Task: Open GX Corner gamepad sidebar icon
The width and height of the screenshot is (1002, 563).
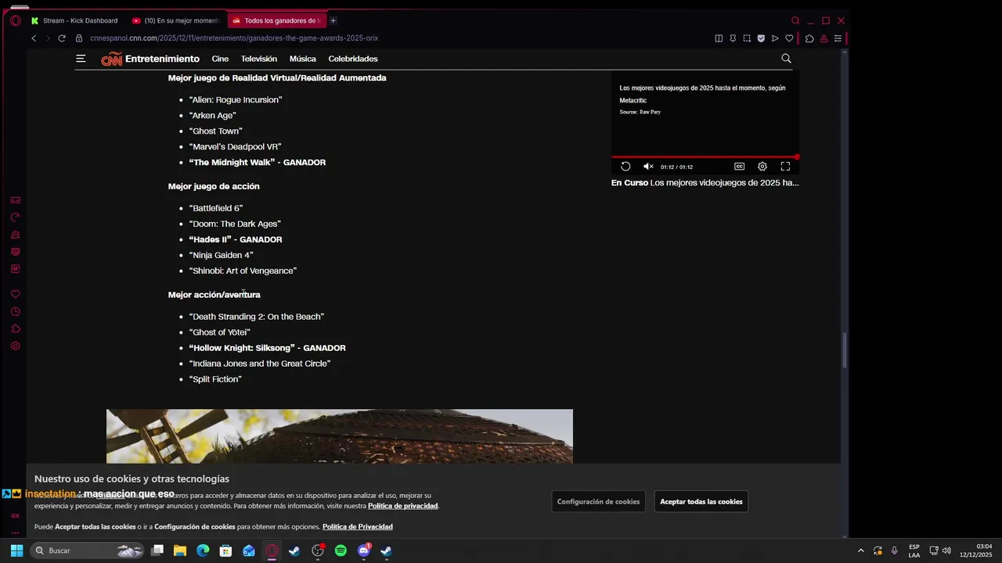Action: [x=15, y=200]
